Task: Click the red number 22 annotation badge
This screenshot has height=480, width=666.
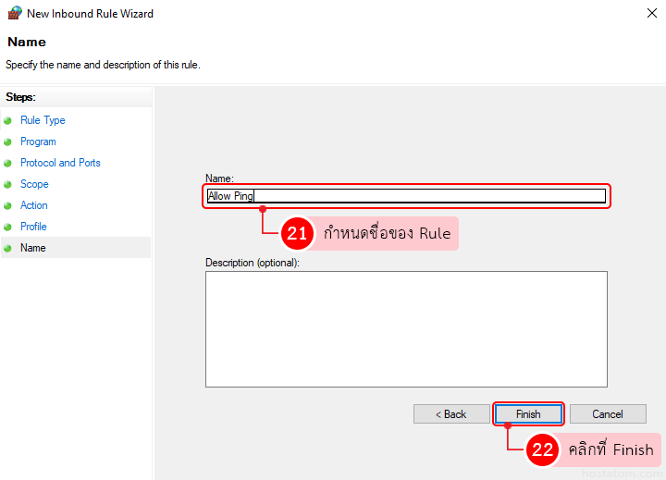Action: (x=542, y=450)
